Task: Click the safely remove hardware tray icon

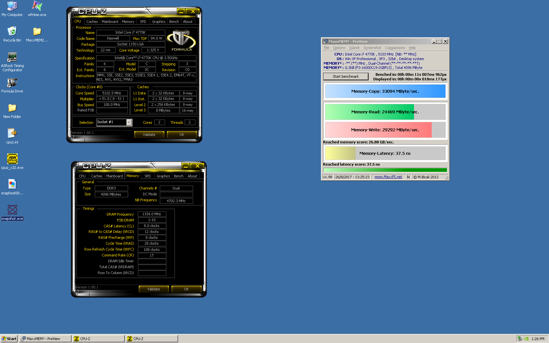Action: pos(520,339)
